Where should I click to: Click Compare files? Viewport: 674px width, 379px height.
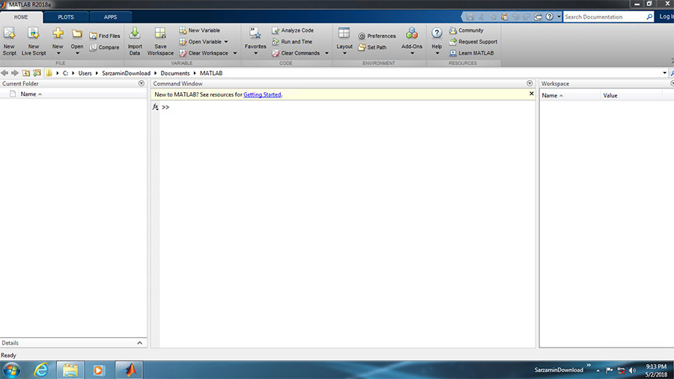point(104,47)
